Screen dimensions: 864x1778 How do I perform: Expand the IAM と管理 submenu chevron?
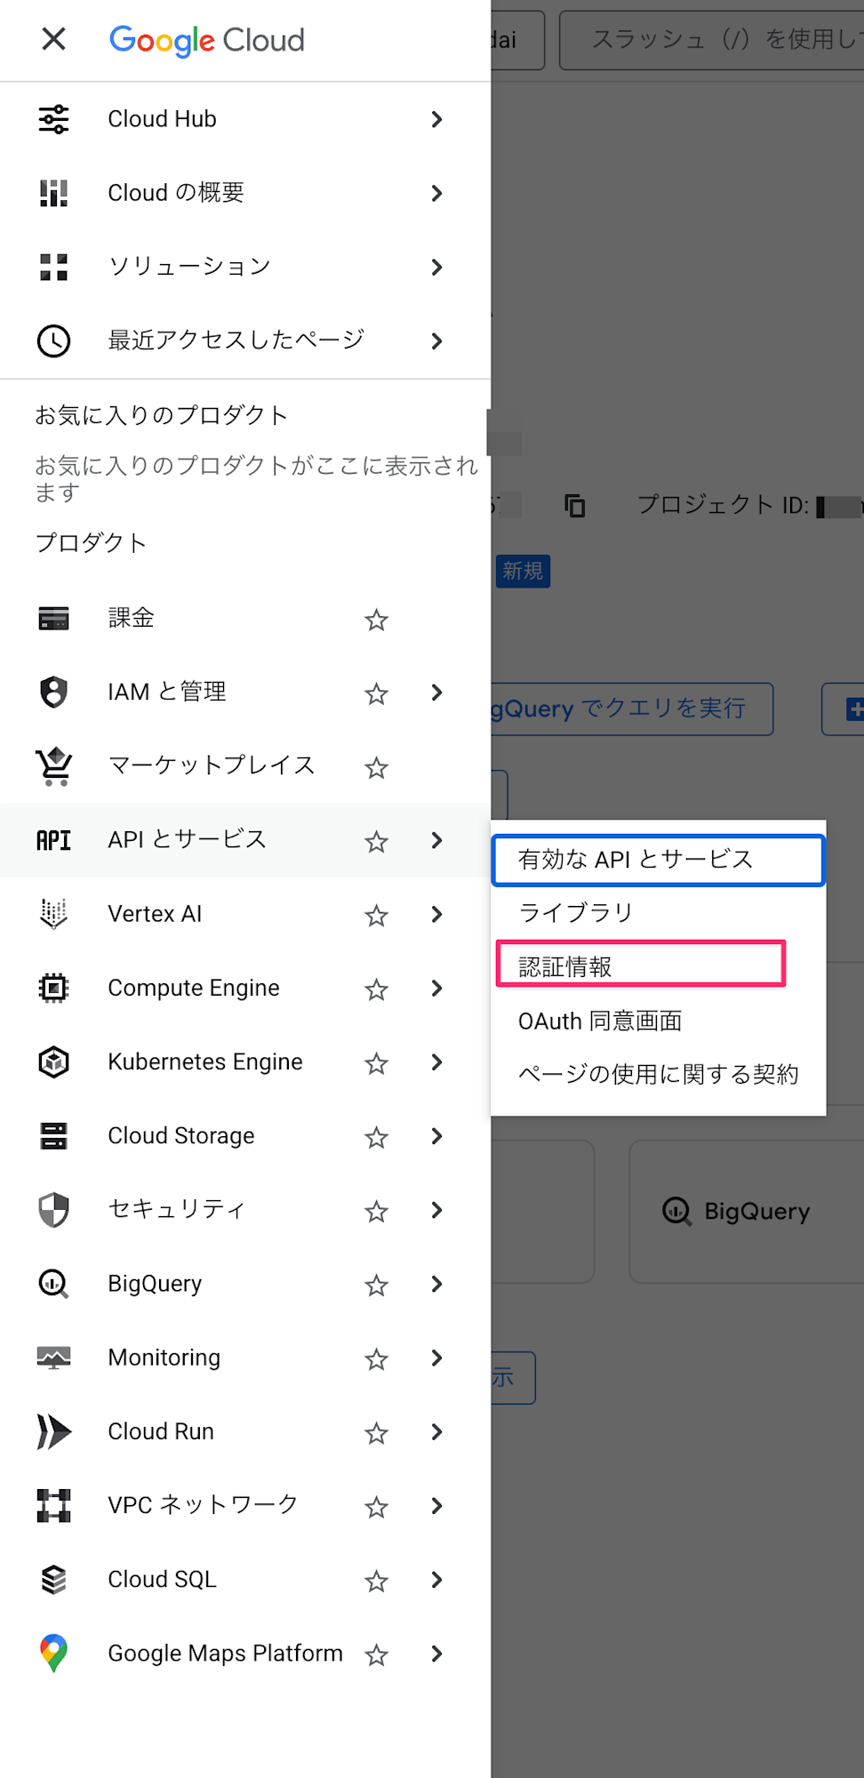(x=436, y=693)
